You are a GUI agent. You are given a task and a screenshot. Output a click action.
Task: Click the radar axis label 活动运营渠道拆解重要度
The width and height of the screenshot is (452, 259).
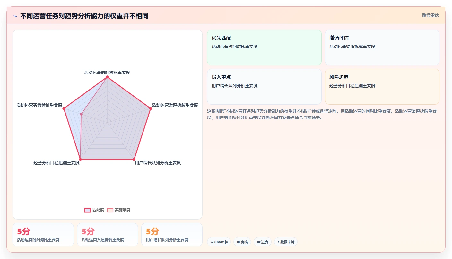coord(175,105)
